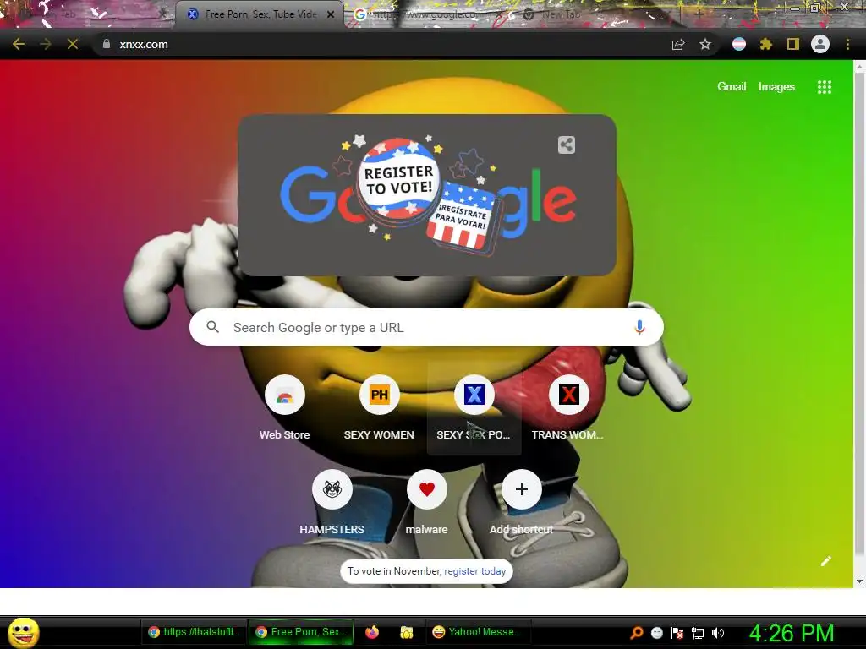Image resolution: width=866 pixels, height=649 pixels.
Task: Open the red X shortcut tile
Action: click(x=568, y=408)
